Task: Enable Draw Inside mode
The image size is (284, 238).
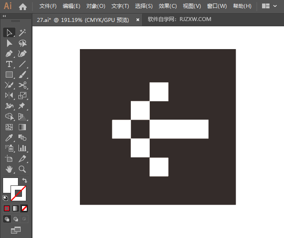Action: coord(24,219)
